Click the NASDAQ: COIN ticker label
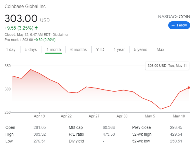This screenshot has height=151, width=195. coord(174,17)
